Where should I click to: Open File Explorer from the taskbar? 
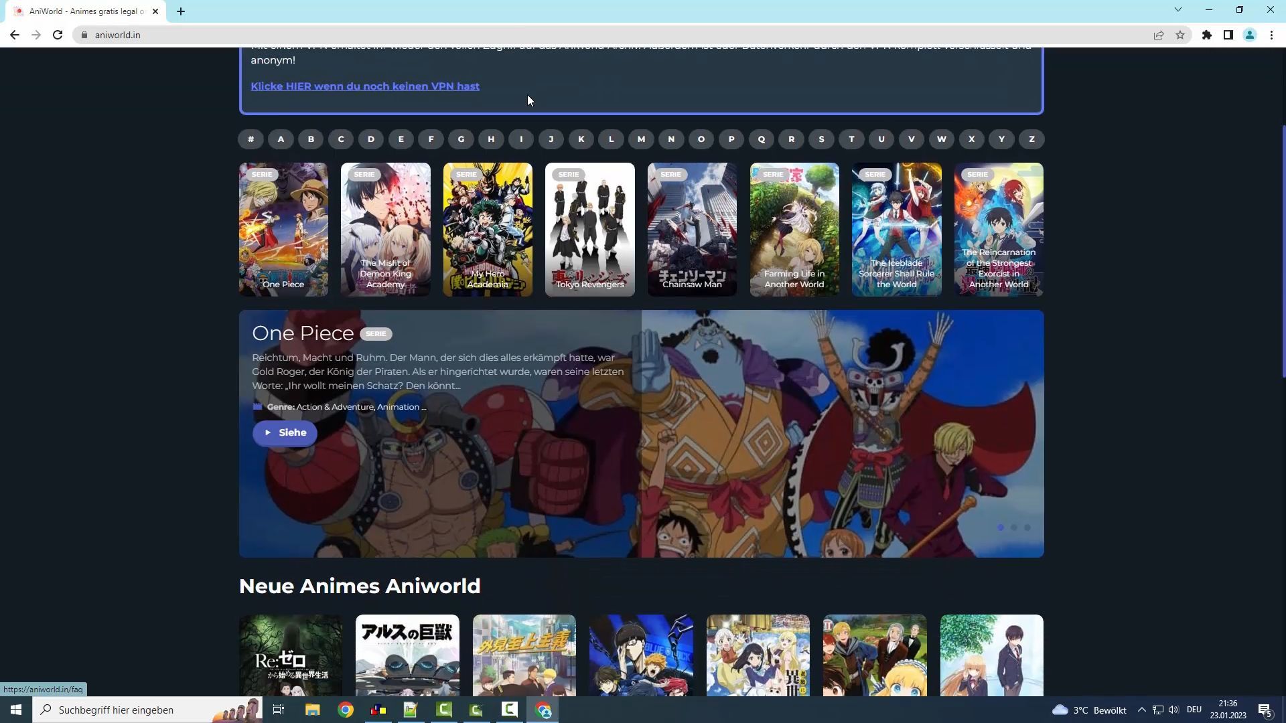point(313,710)
